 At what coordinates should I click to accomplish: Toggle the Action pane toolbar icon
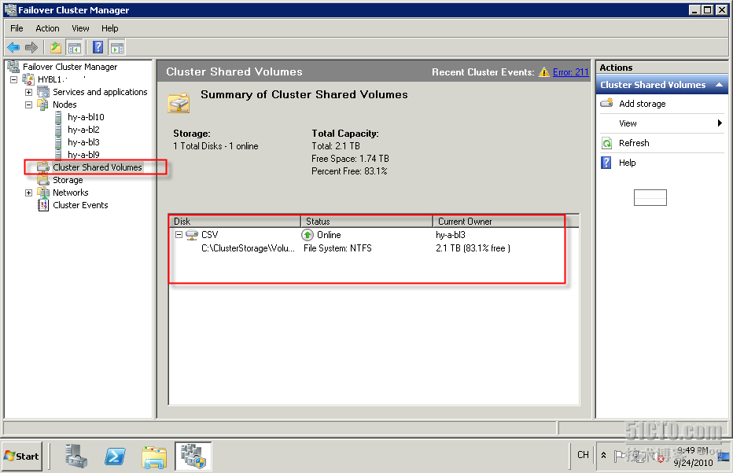(117, 47)
